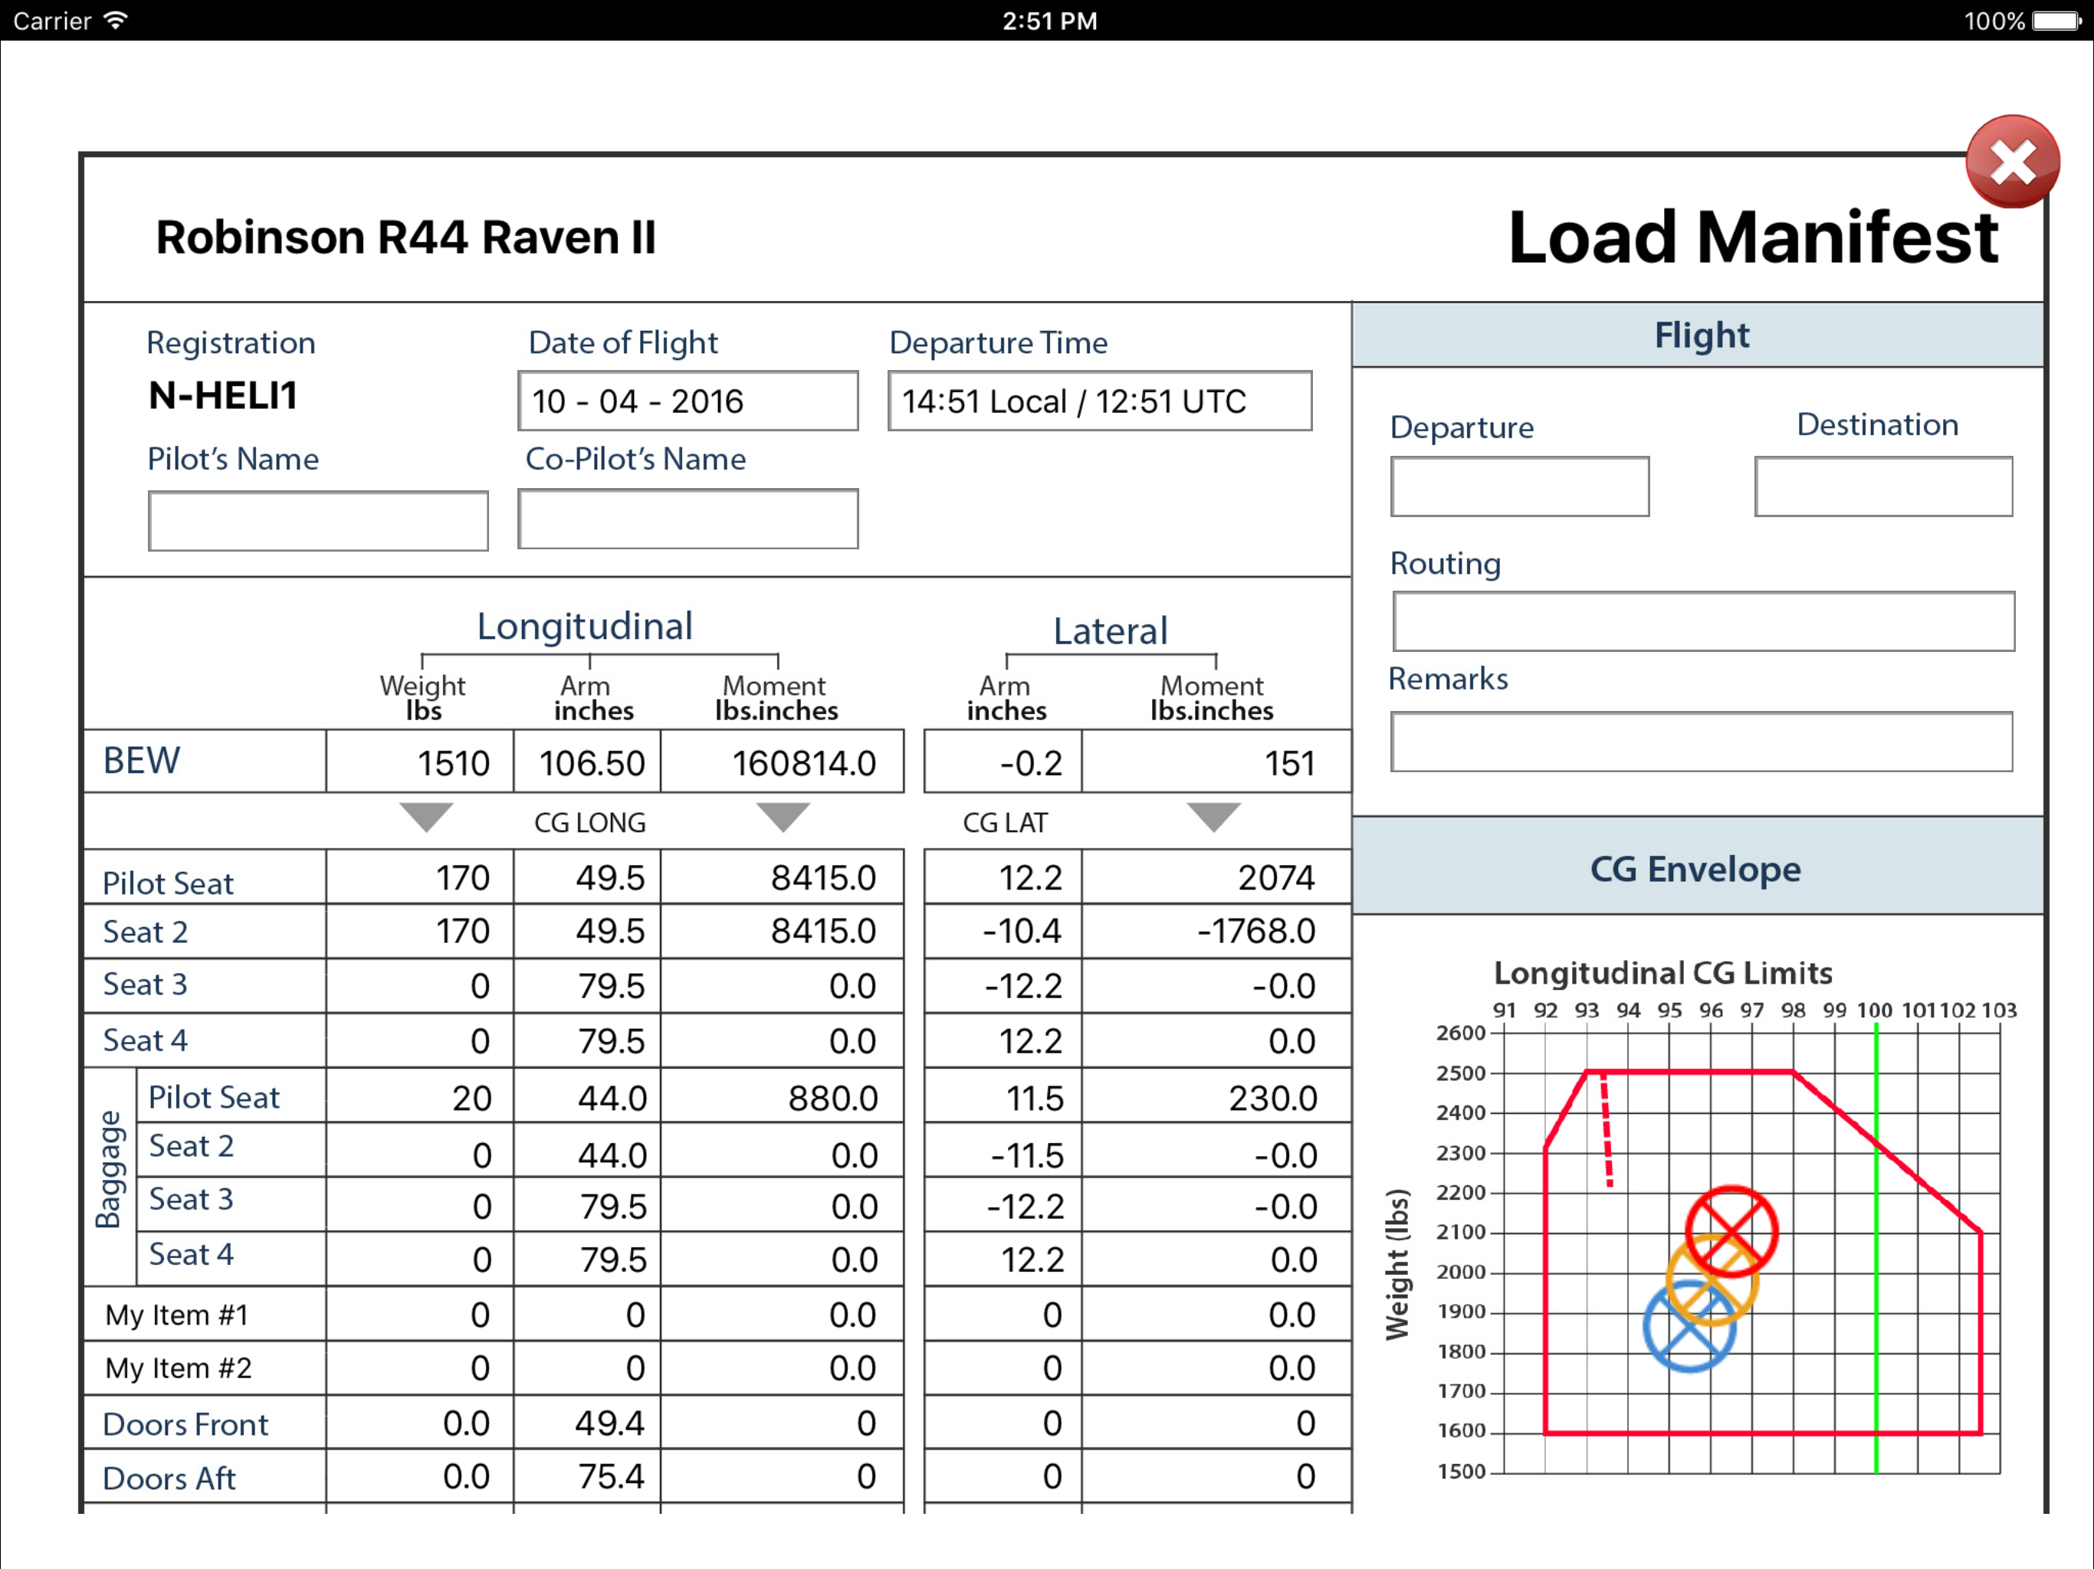
Task: Tap the Doors Front row label
Action: coord(185,1424)
